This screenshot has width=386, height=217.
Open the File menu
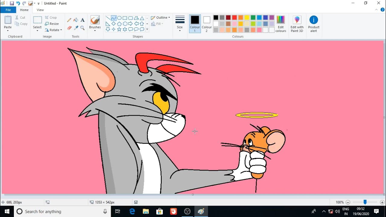click(8, 10)
